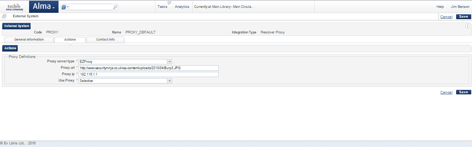
Task: Click the top Save button
Action: [463, 17]
